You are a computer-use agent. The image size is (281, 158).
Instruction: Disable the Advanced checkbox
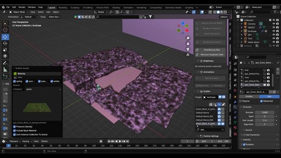point(262,101)
